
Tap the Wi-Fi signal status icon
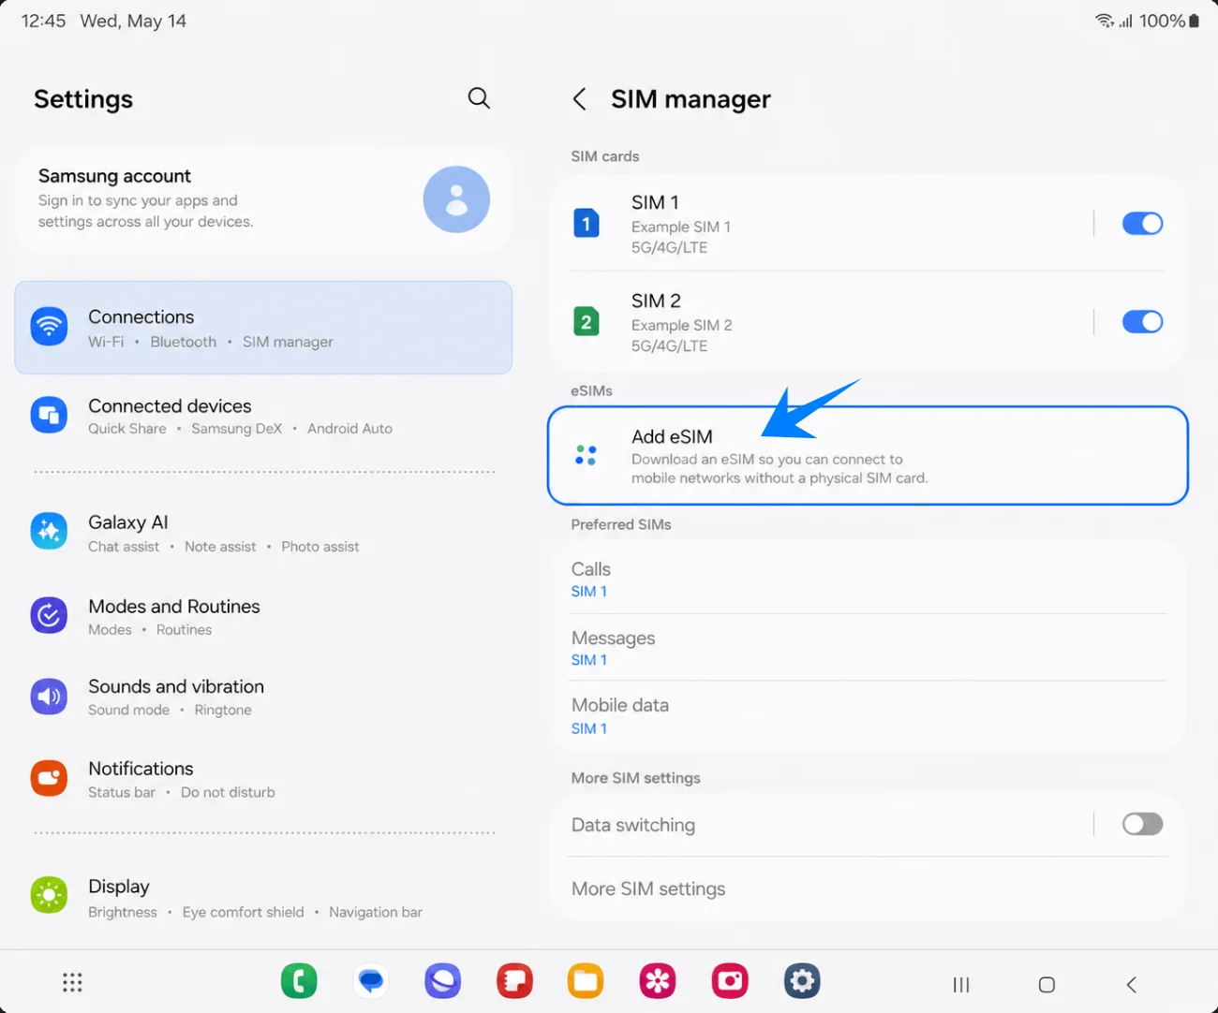tap(1105, 21)
